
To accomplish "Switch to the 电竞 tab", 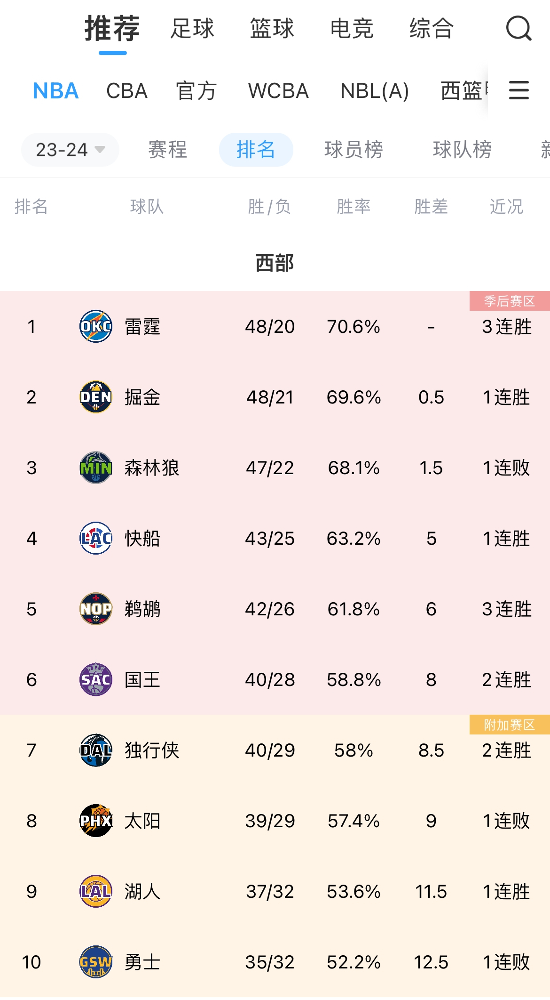I will (352, 29).
